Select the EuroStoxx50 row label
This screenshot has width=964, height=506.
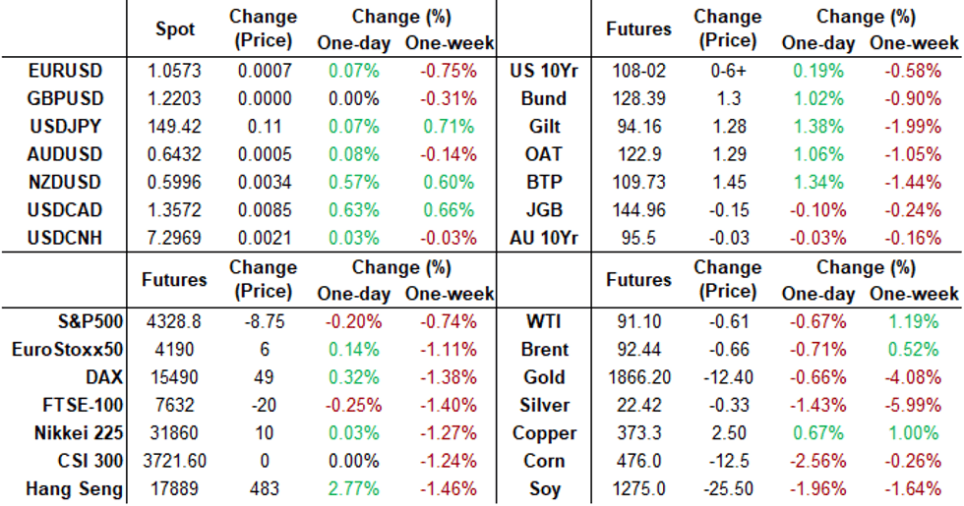[x=69, y=349]
